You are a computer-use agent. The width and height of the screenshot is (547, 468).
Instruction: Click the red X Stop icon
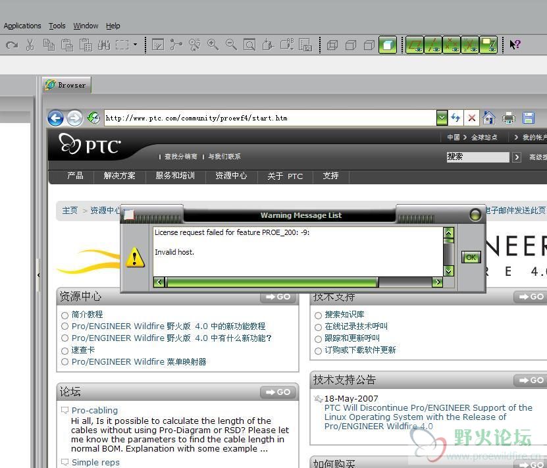click(x=472, y=118)
